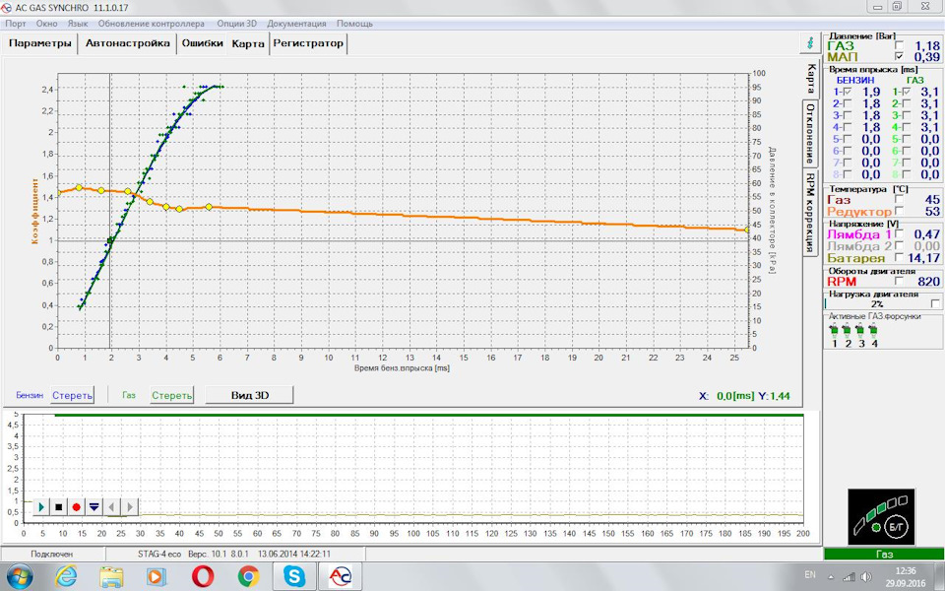Switch to Параметры tab
The height and width of the screenshot is (591, 945).
point(39,43)
